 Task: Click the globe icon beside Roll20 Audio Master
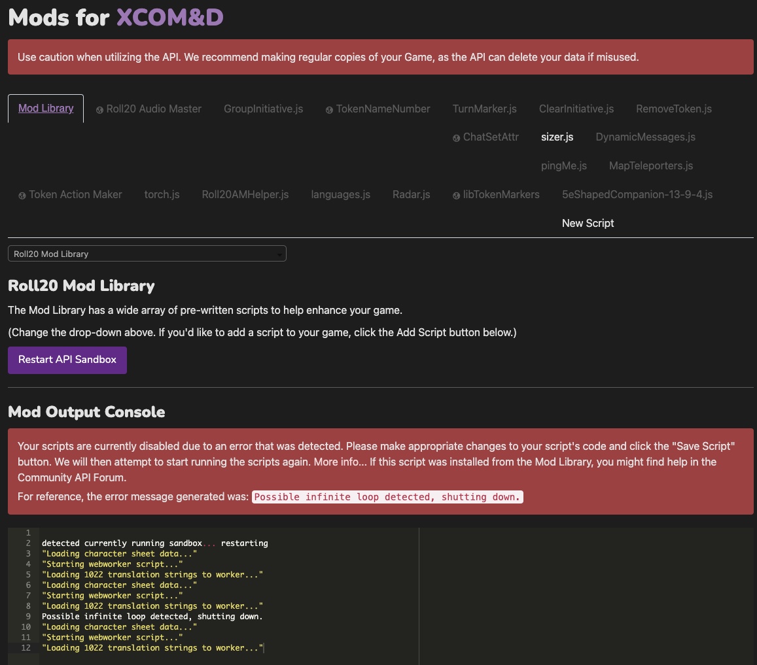pyautogui.click(x=99, y=110)
